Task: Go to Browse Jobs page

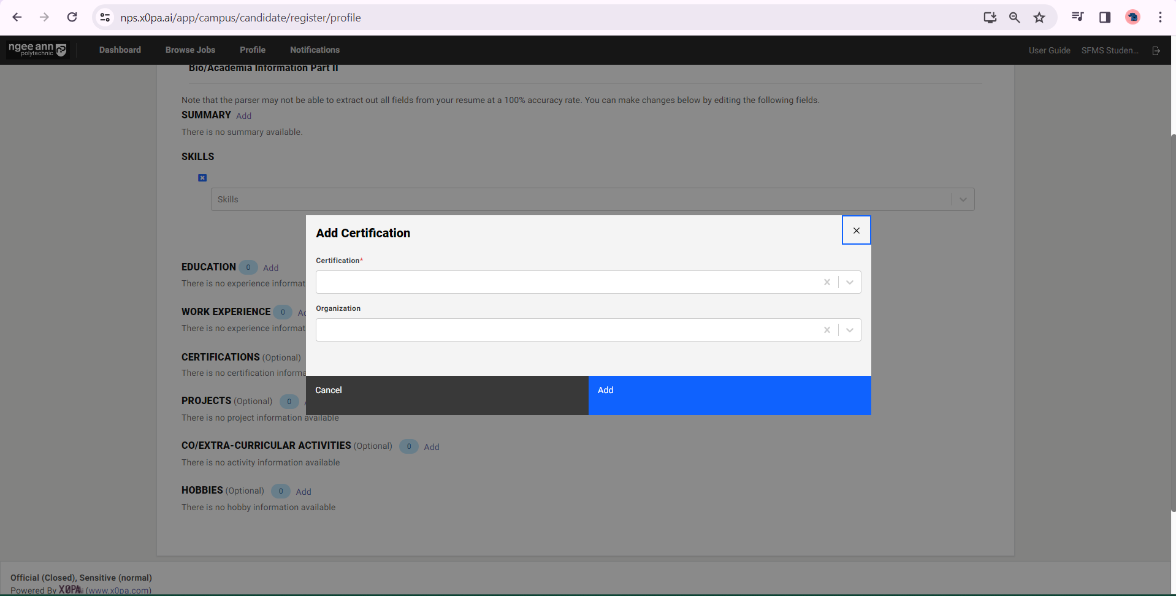Action: 190,50
